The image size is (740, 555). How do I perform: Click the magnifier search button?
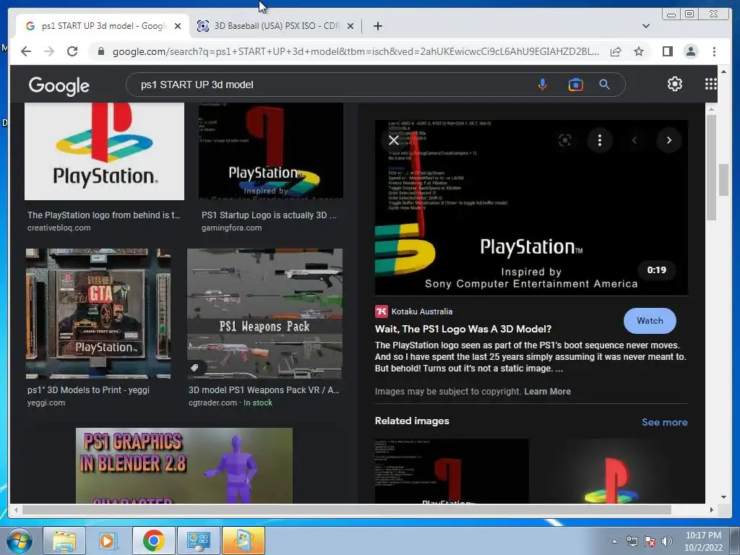[x=604, y=85]
